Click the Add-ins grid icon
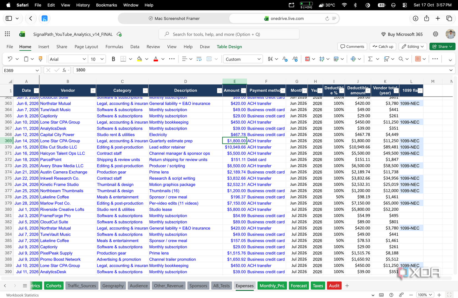The height and width of the screenshot is (298, 458). (x=418, y=59)
